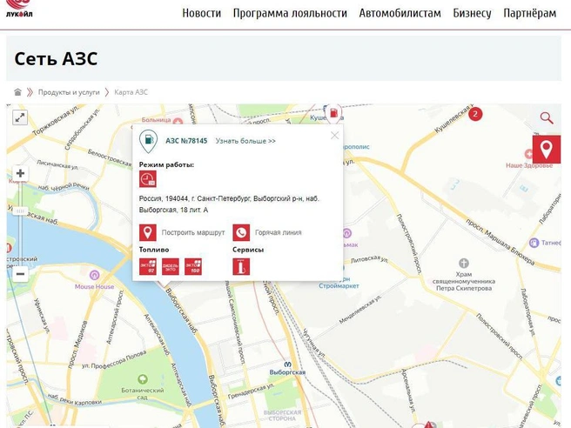The height and width of the screenshot is (428, 571).
Task: Click the red location pin button
Action: 547,150
